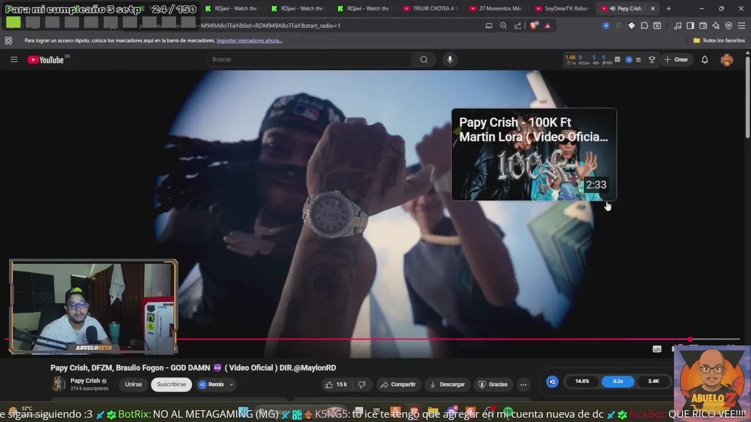Click the share page icon in address bar

(517, 26)
